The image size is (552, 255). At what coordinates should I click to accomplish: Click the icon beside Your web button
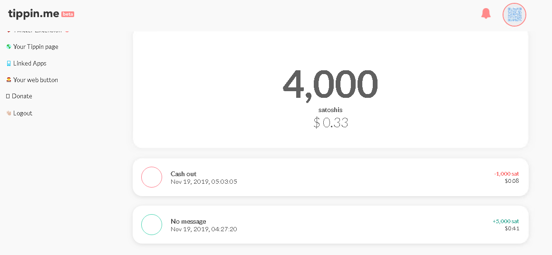(x=9, y=80)
